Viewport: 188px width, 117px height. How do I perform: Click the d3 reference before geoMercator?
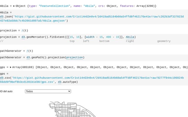click(x=23, y=37)
